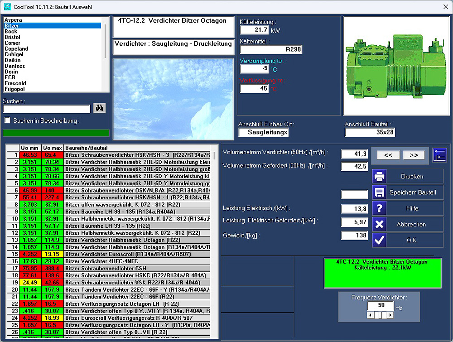Image resolution: width=453 pixels, height=342 pixels.
Task: Confirm with the O.K. button
Action: click(x=408, y=240)
